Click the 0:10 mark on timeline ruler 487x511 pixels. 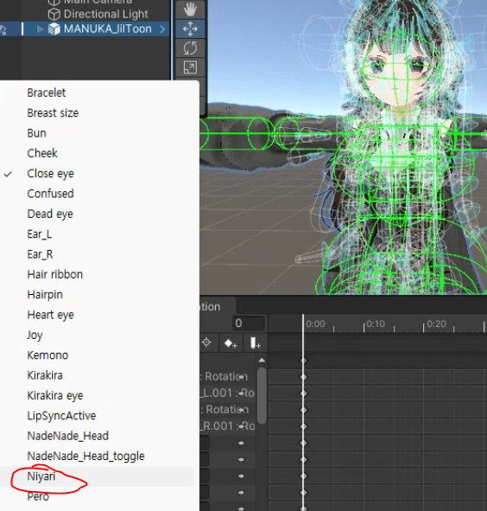point(376,324)
